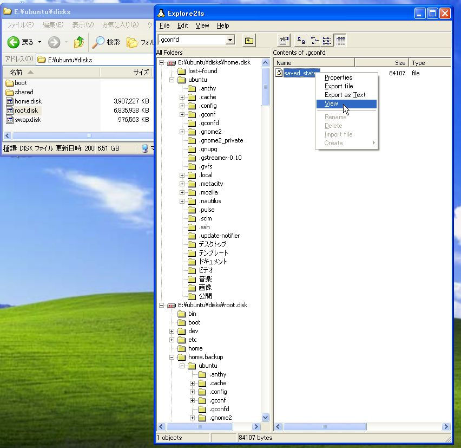The image size is (461, 448).
Task: Collapse the E:¥ubuntu¥disks¥home.disk tree node
Action: [161, 62]
